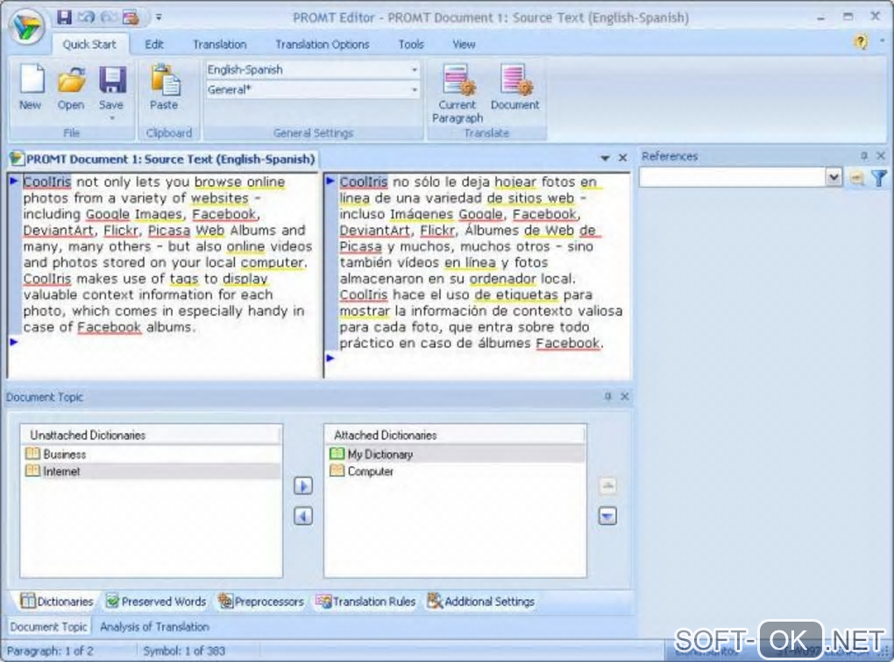Click the quick access Undo icon

click(x=86, y=18)
